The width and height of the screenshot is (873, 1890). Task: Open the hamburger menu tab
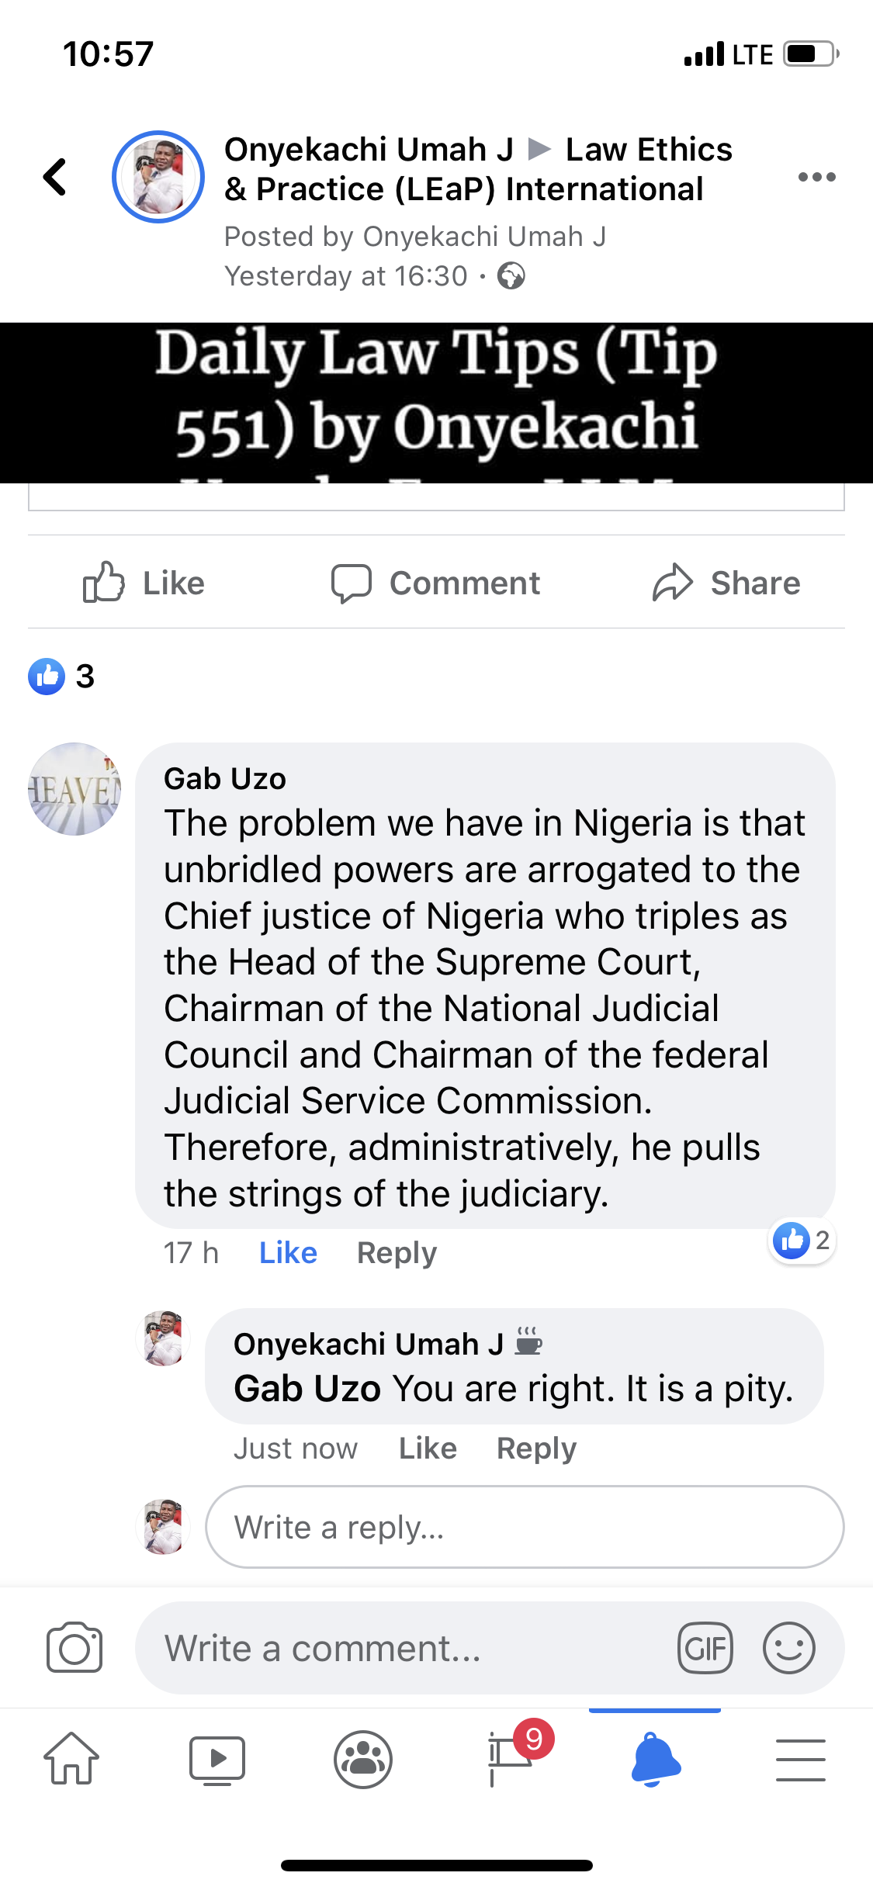pos(800,1759)
